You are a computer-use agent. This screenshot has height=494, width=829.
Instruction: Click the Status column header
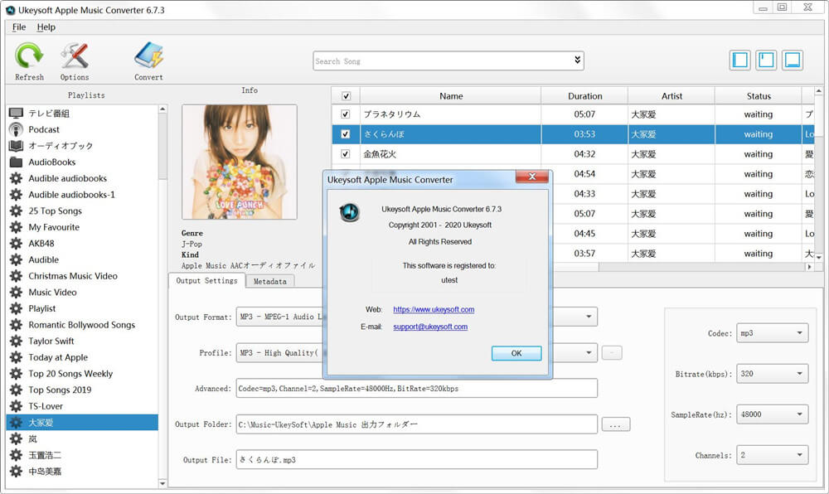point(759,96)
